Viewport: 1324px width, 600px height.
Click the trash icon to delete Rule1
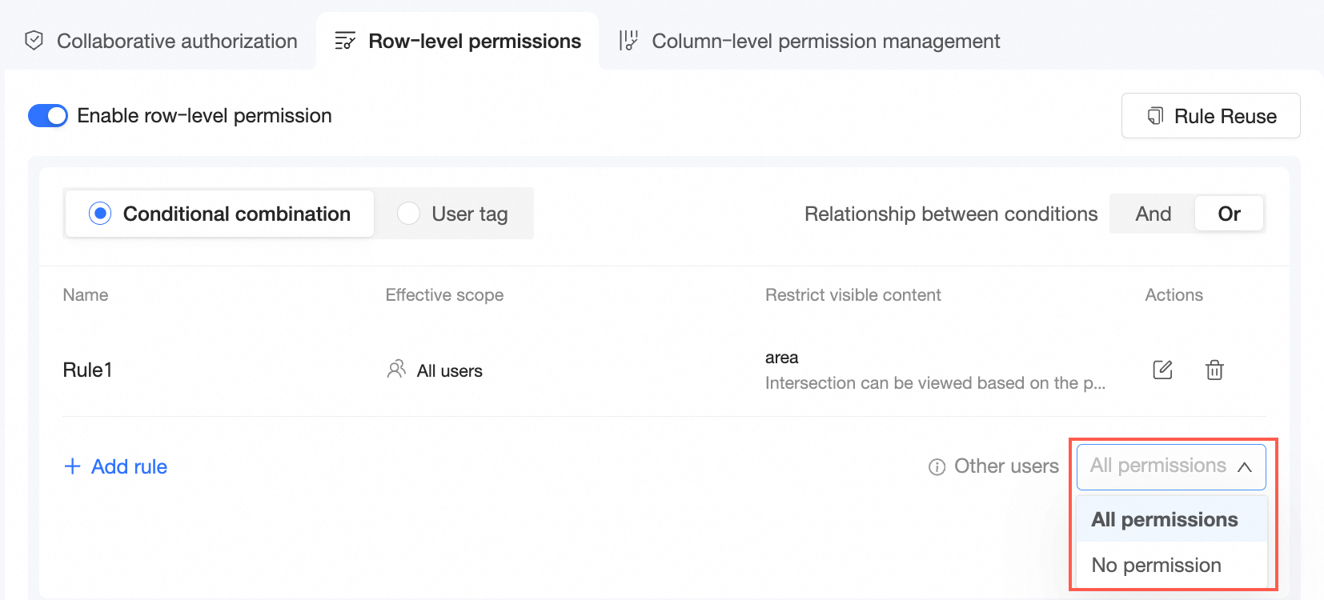[x=1214, y=370]
